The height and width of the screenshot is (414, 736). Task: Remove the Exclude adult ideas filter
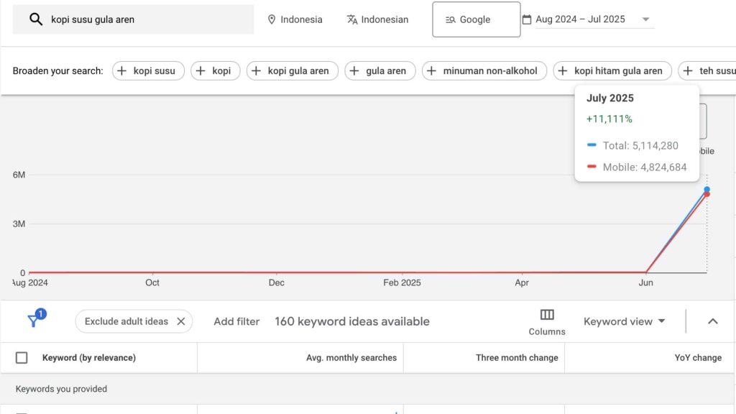click(181, 321)
